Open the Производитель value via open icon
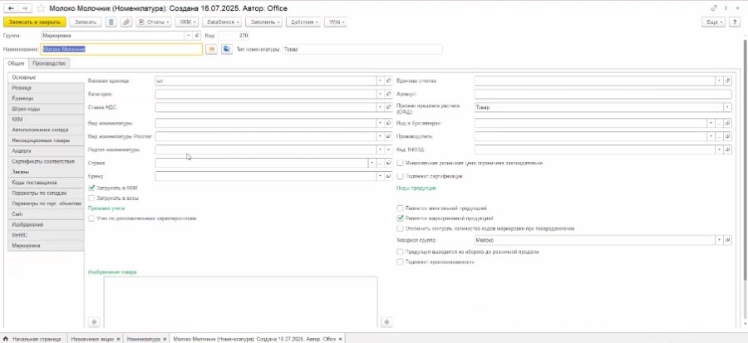 [728, 136]
